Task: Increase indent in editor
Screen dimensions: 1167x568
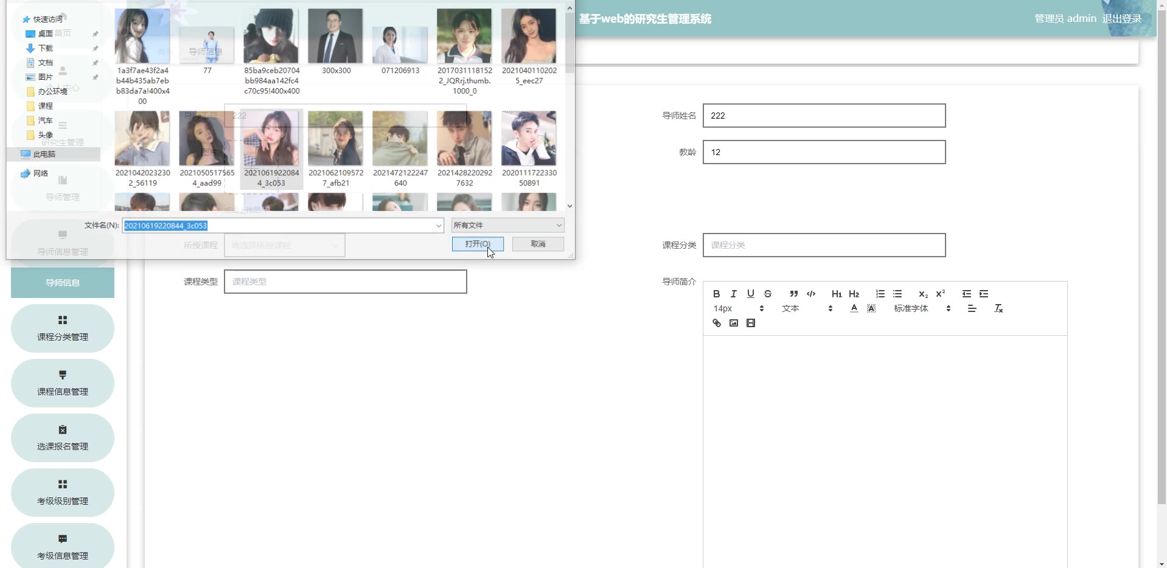Action: pos(983,294)
